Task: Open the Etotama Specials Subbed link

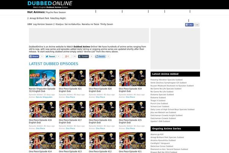Action: tap(162, 94)
